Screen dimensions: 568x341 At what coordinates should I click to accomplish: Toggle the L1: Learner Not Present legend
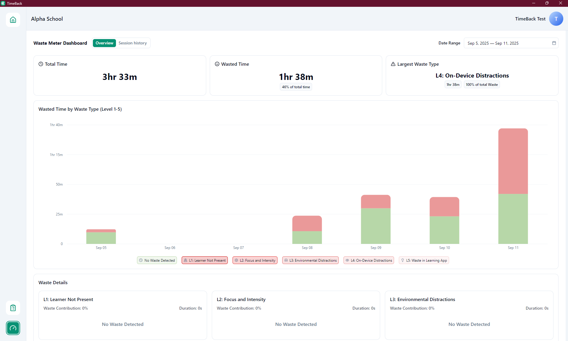pos(205,260)
